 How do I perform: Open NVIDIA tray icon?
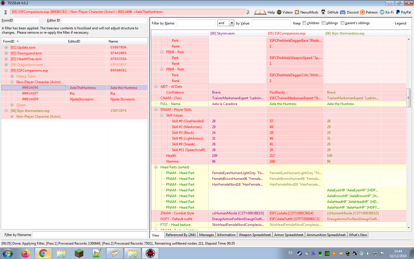tap(327, 254)
